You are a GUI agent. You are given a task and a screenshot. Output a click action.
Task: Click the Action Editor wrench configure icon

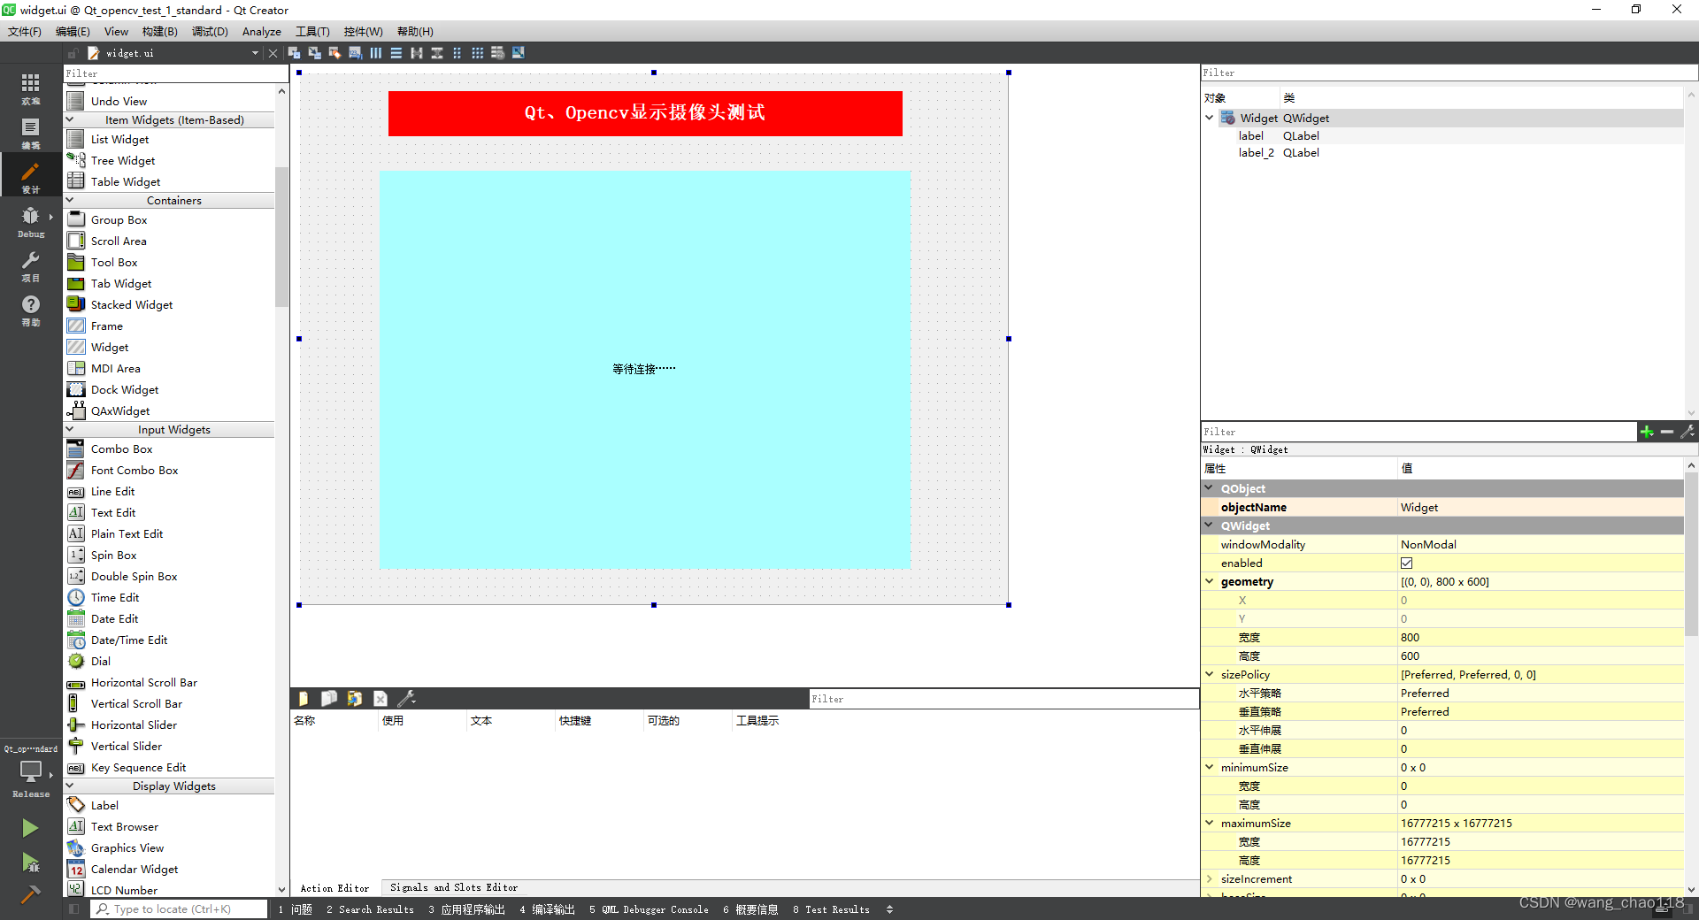(406, 699)
